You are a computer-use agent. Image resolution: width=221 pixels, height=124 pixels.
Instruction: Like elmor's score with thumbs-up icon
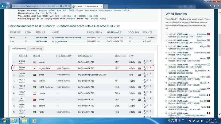coord(145,76)
